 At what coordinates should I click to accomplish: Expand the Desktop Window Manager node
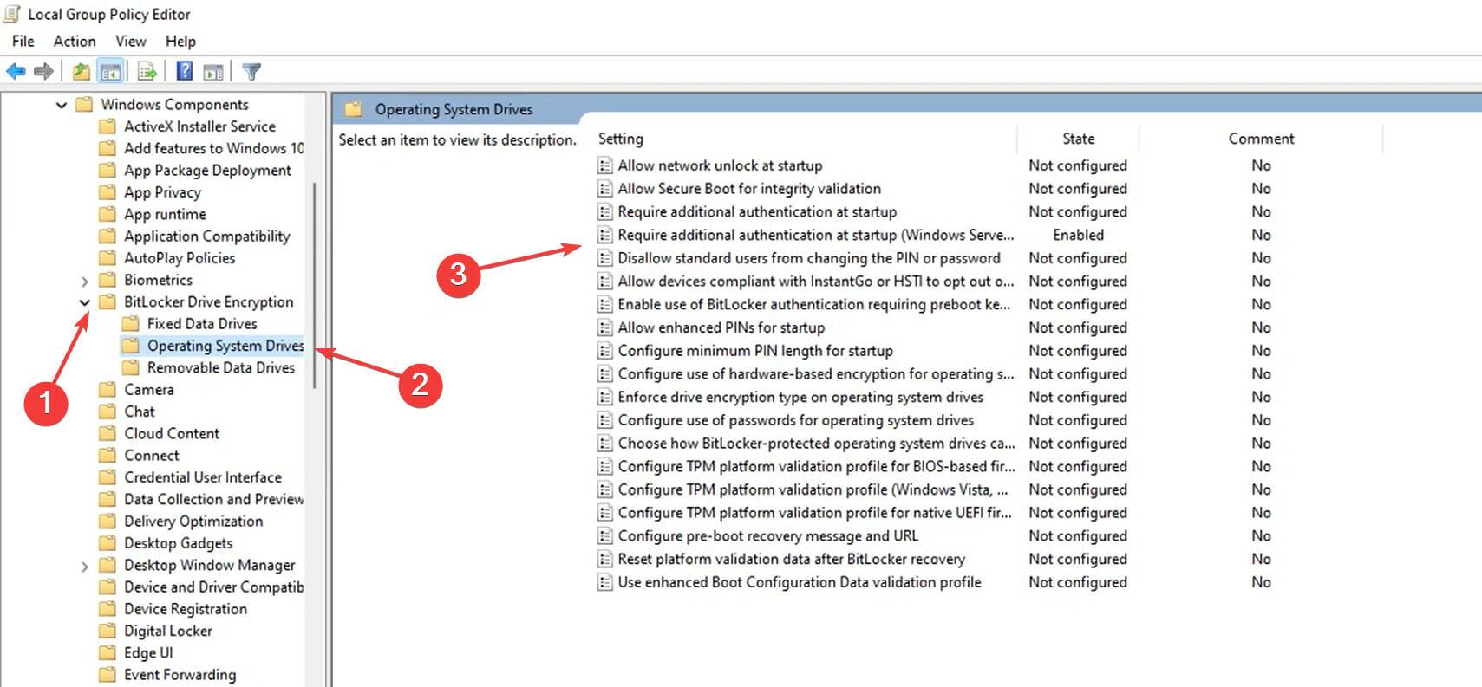pyautogui.click(x=84, y=567)
